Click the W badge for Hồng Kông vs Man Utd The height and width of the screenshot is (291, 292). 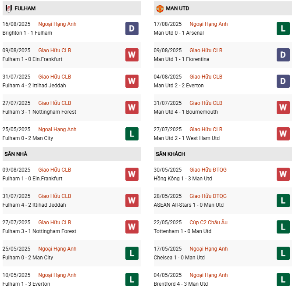point(283,174)
